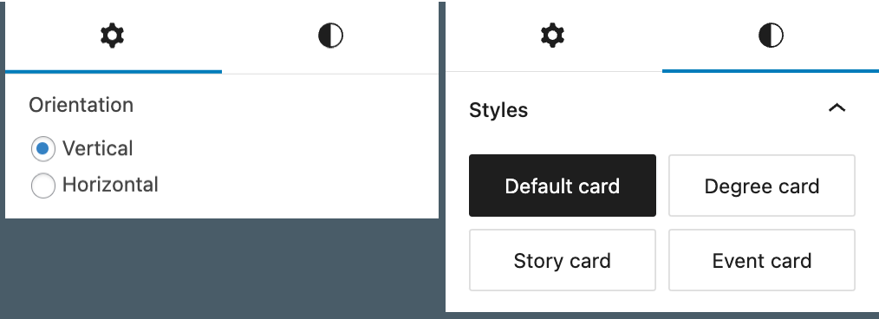Switch to half-circle styles icon in left panel
The width and height of the screenshot is (879, 319).
coord(330,36)
